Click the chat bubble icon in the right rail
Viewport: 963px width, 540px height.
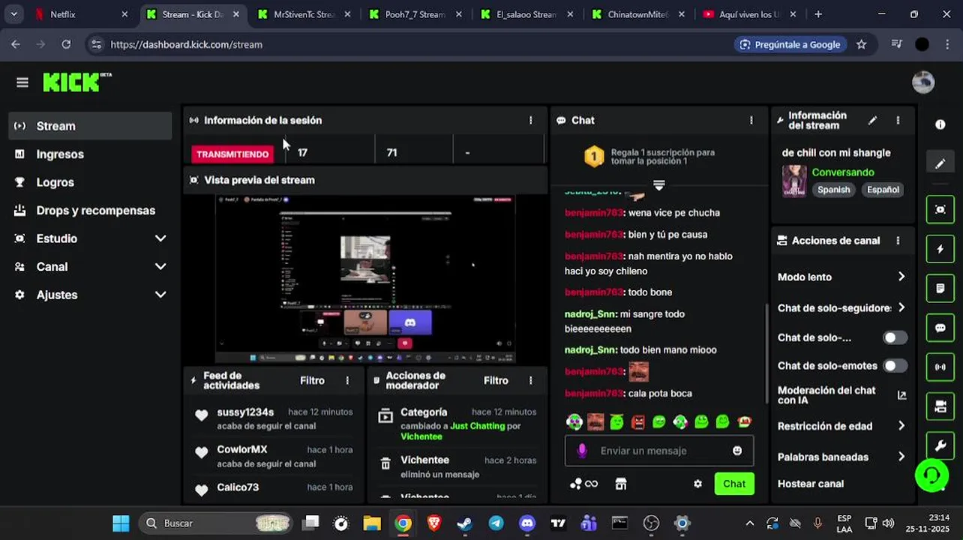(x=940, y=328)
